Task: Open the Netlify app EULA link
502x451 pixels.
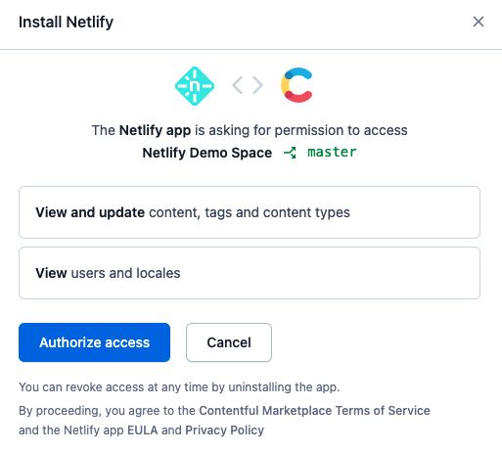Action: pyautogui.click(x=143, y=430)
